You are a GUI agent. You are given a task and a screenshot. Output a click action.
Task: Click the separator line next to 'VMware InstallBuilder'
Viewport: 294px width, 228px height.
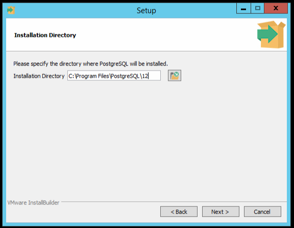(x=174, y=202)
